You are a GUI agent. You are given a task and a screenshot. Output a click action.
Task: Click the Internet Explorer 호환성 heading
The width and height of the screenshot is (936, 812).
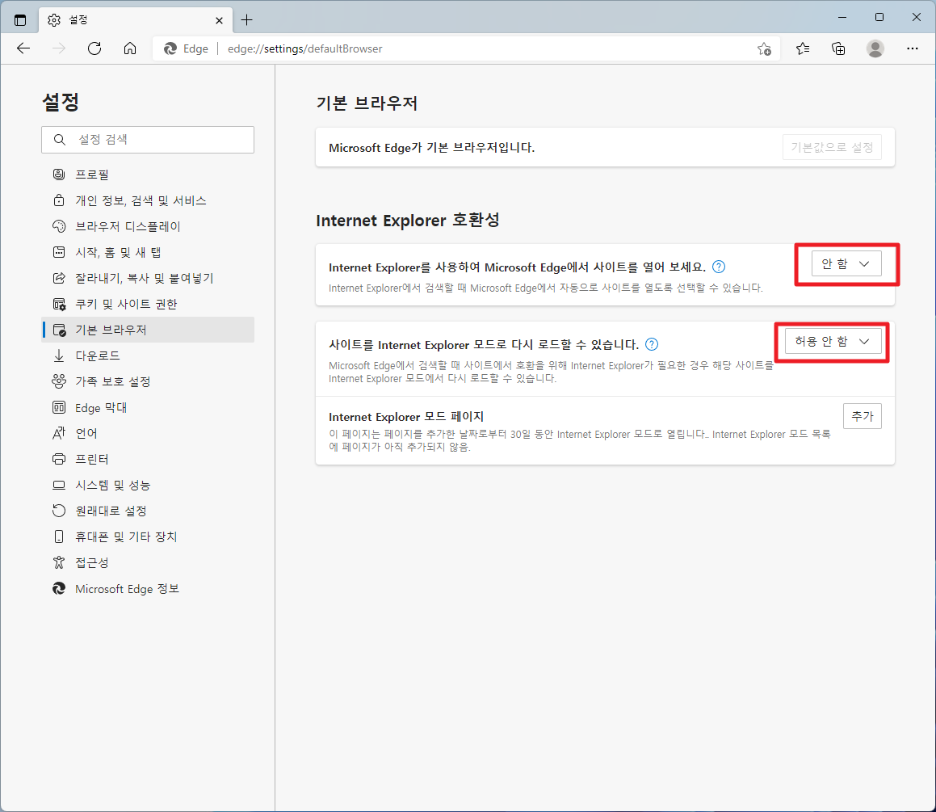[x=408, y=221]
